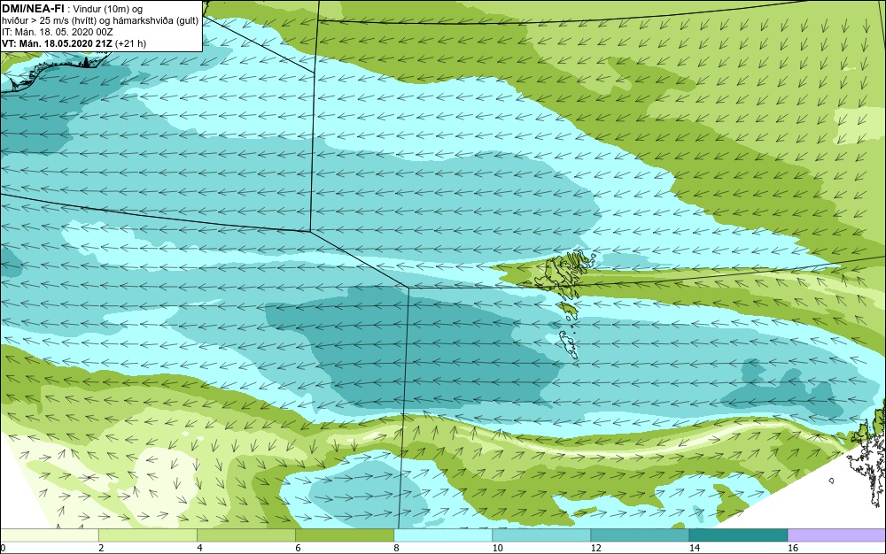Click the 6–8 m/s olive green legend swatch
The image size is (886, 554).
tap(345, 535)
